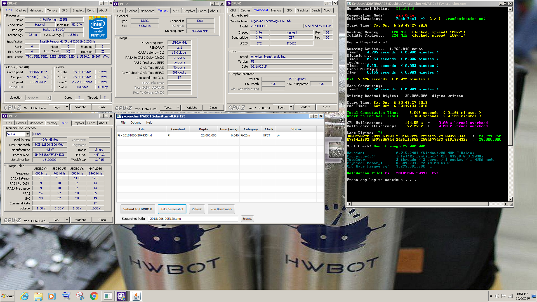Image resolution: width=537 pixels, height=302 pixels.
Task: Switch to Mainboard tab in CPU window
Action: coord(36,10)
